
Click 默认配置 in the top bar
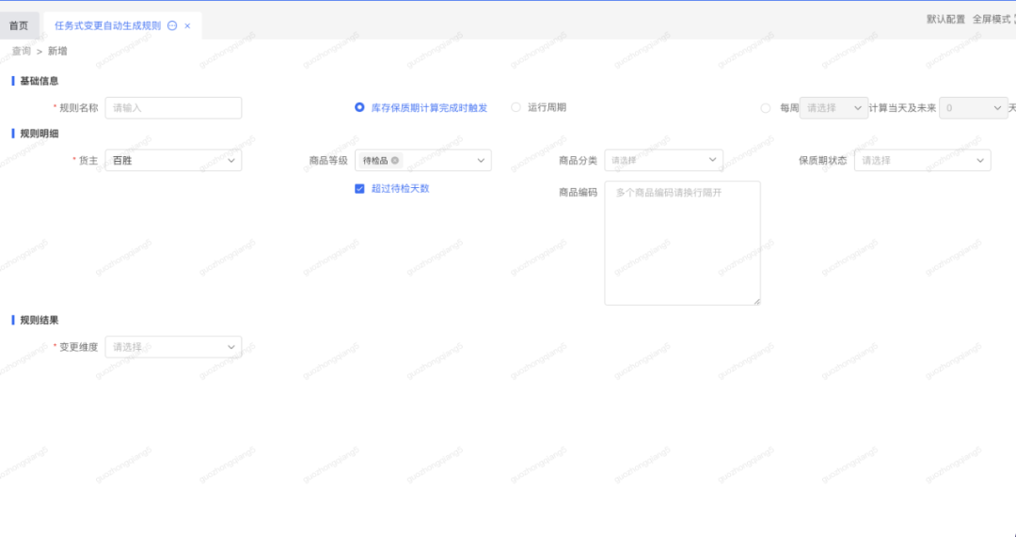[x=945, y=20]
